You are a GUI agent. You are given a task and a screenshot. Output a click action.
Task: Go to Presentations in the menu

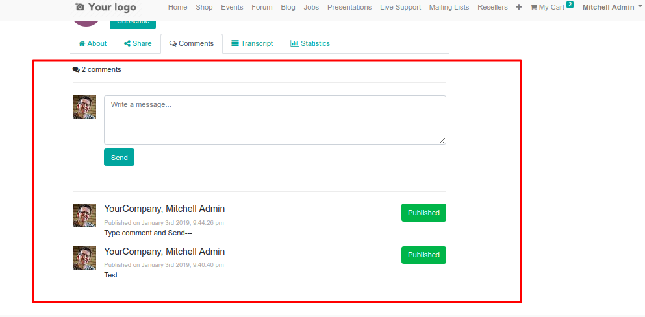pos(349,7)
